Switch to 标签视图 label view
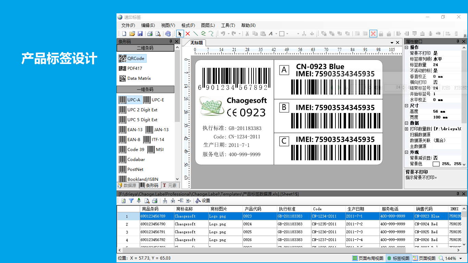The height and width of the screenshot is (263, 468). [x=398, y=258]
